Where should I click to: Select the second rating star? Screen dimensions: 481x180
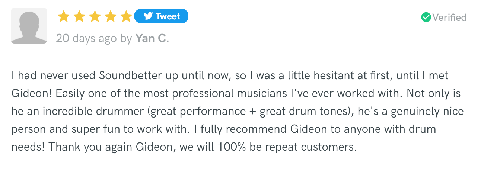point(79,16)
